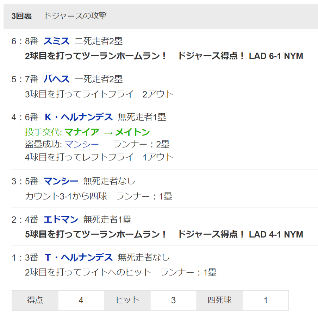The width and height of the screenshot is (318, 322).
Task: Select the LAD 4-1 NYM home run text
Action: click(276, 235)
